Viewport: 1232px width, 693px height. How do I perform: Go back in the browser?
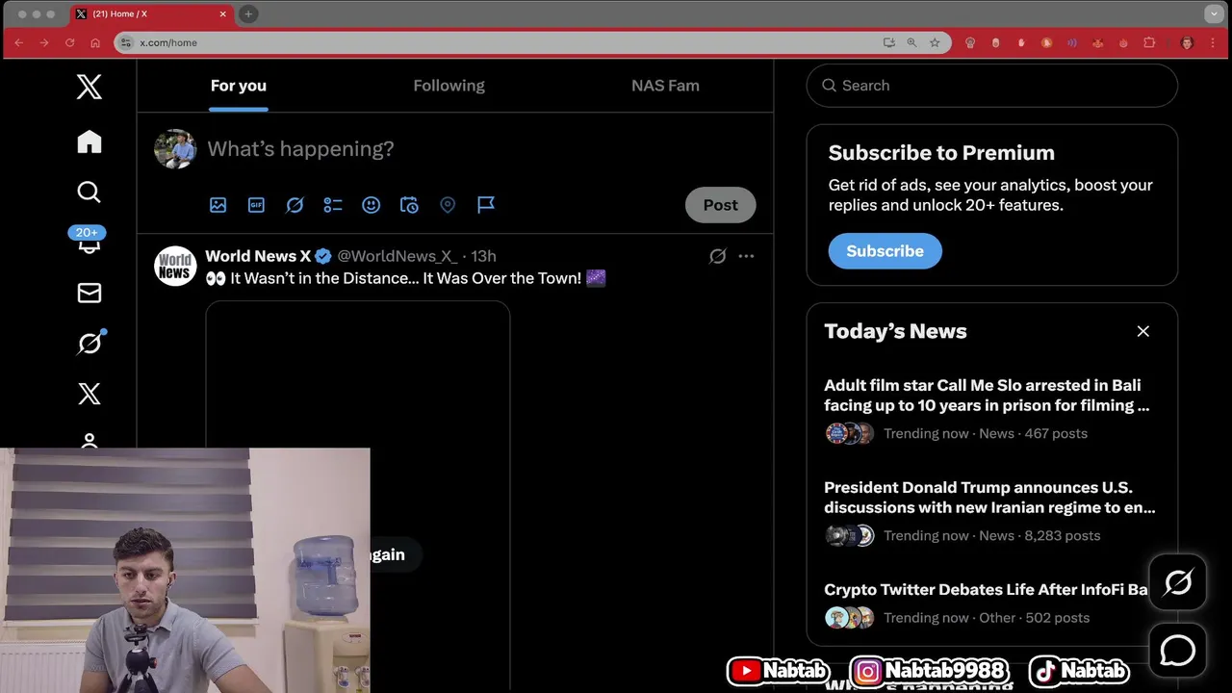click(x=18, y=42)
